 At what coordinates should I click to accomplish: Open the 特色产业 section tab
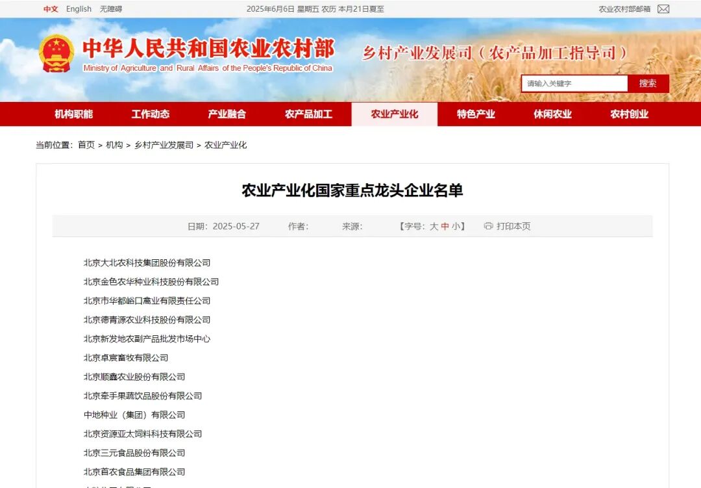(x=476, y=114)
